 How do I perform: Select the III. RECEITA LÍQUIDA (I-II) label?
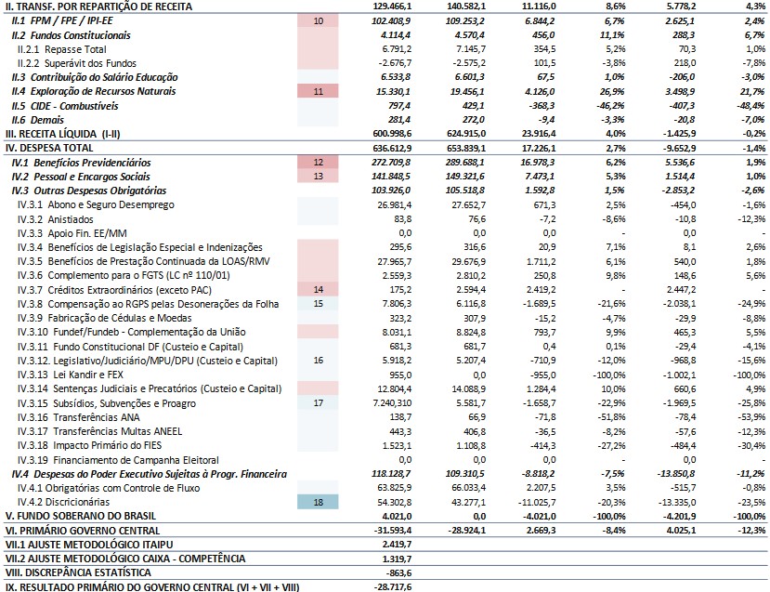point(64,134)
